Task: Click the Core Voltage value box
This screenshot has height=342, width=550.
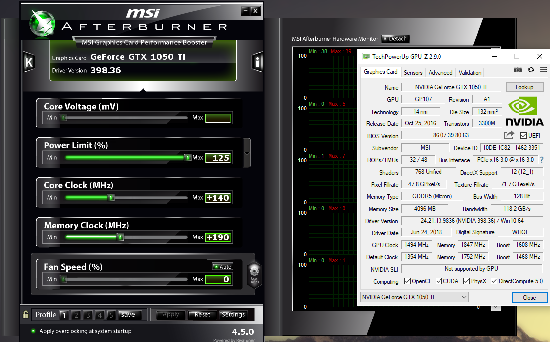Action: pos(218,118)
